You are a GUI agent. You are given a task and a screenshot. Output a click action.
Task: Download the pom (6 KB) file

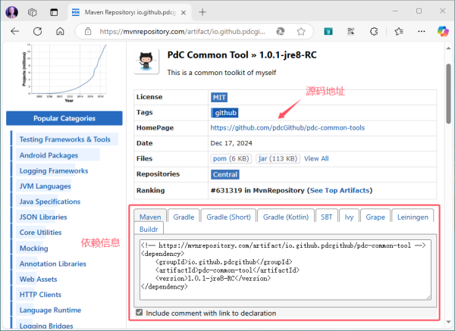click(x=231, y=158)
